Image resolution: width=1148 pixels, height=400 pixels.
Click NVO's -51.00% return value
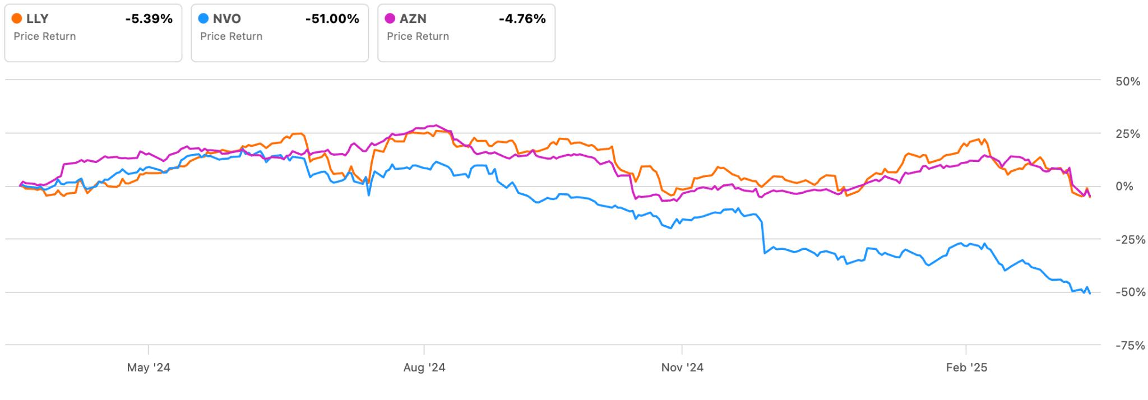[332, 19]
